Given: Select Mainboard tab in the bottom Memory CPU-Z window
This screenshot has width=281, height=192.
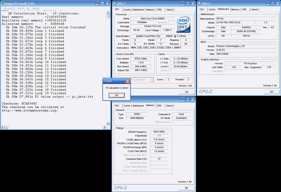Looking at the screenshot, I should point(138,106).
